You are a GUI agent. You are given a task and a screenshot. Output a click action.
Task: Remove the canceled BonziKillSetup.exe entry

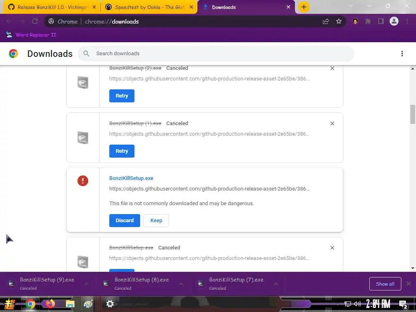click(x=332, y=248)
